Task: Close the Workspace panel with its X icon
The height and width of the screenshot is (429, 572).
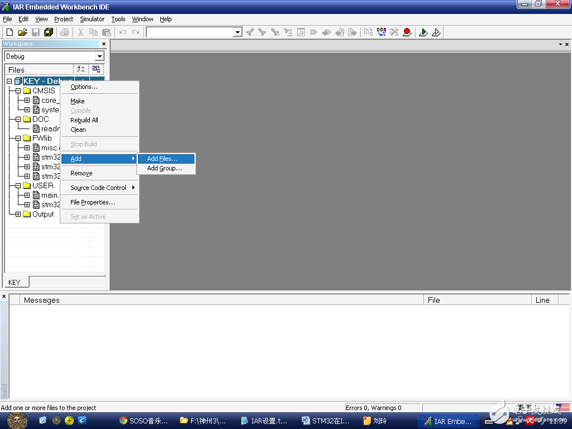Action: pos(103,44)
